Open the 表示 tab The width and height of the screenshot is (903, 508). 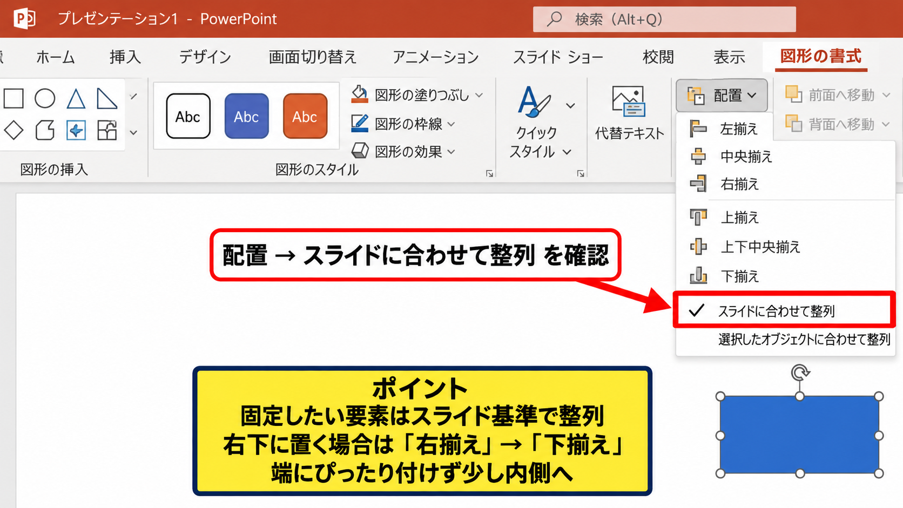point(730,57)
